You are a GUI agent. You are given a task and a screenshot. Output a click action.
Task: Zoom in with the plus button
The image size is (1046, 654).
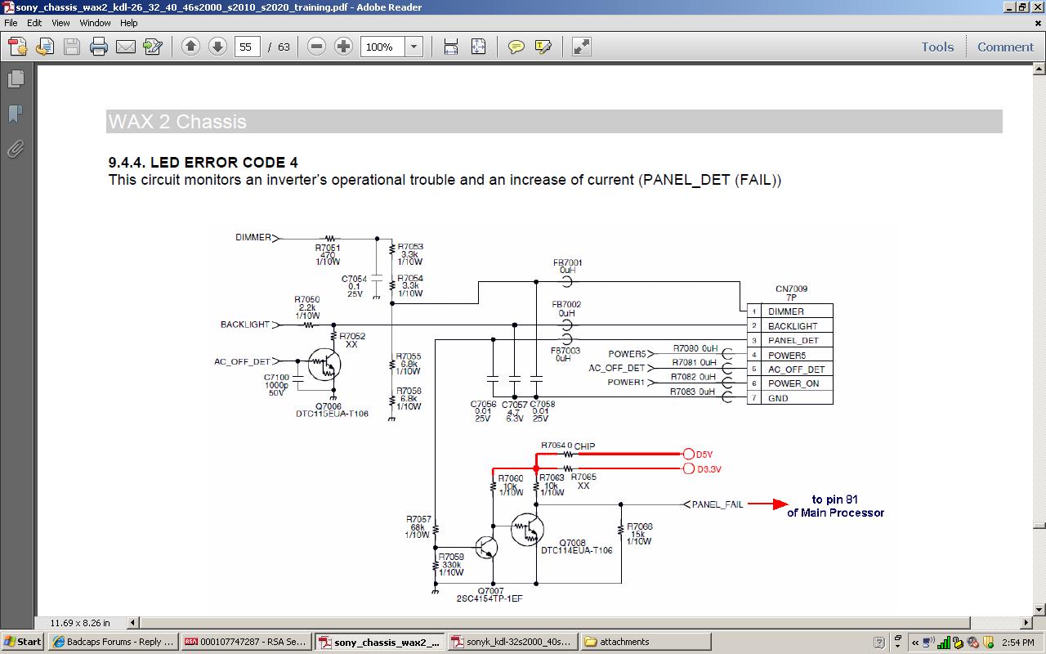click(x=343, y=47)
